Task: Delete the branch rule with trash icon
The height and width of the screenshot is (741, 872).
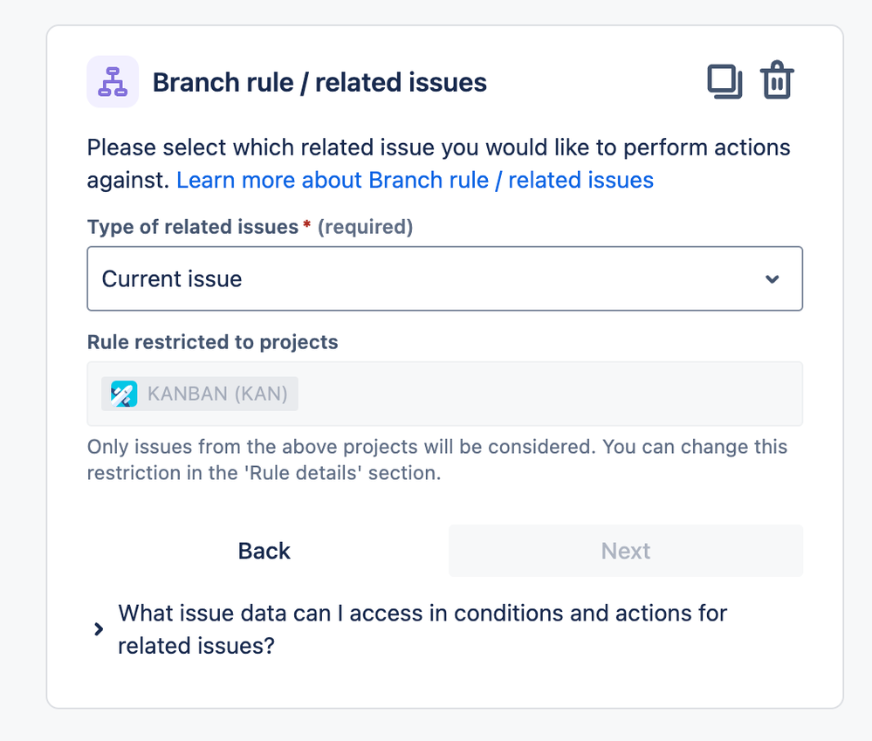Action: (777, 80)
